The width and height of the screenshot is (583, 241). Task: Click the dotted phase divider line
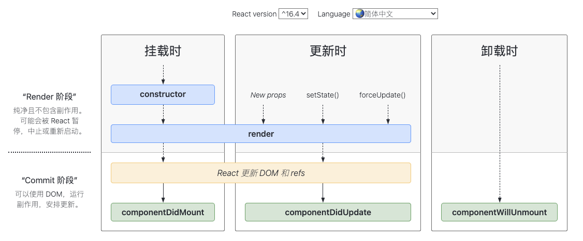point(50,152)
